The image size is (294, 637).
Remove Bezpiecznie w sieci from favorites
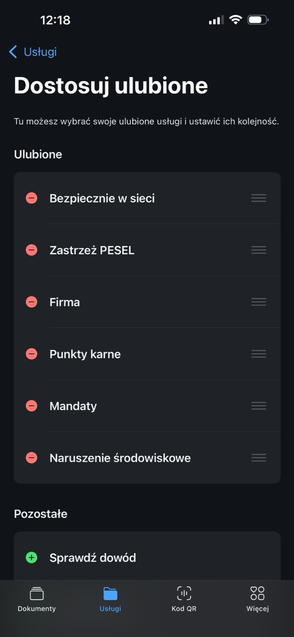point(31,198)
